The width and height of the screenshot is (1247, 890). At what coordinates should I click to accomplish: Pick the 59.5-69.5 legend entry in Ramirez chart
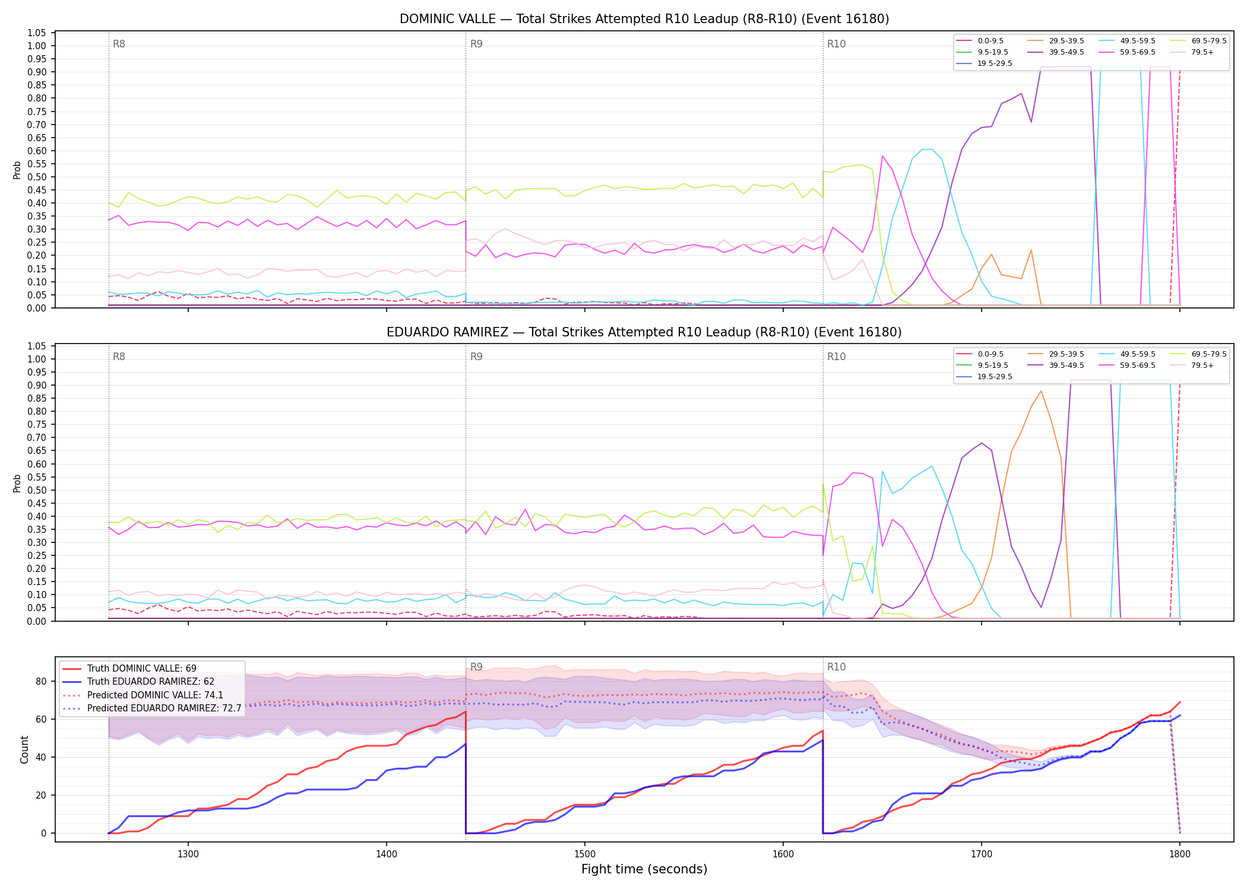1127,365
